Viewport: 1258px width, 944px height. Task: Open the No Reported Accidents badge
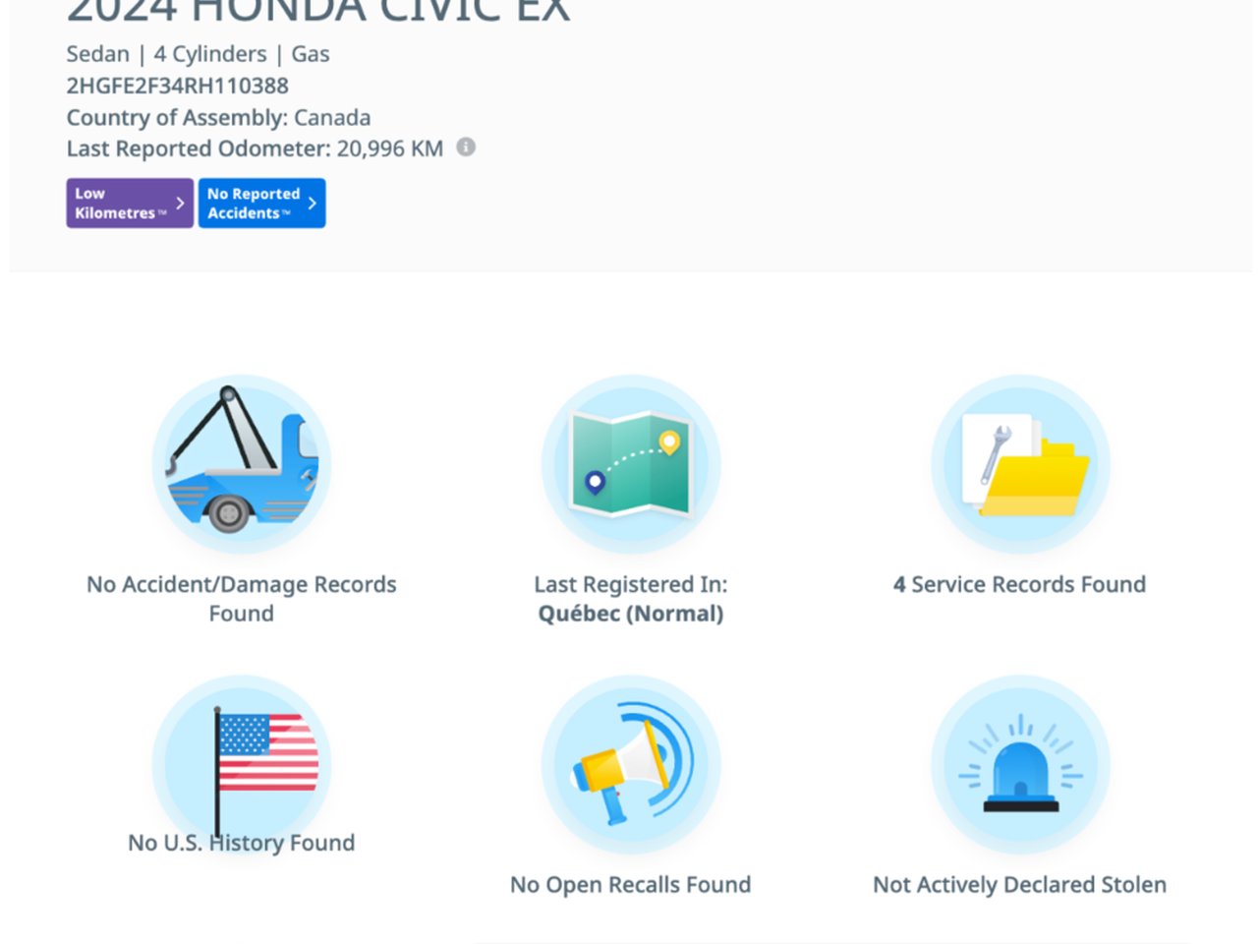261,203
